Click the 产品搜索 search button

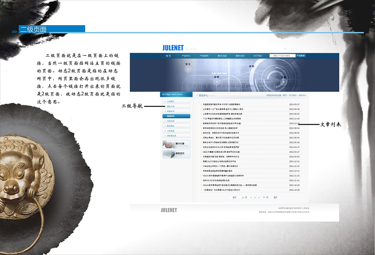coord(301,55)
